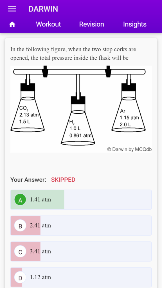This screenshot has width=162, height=288.
Task: Open the Insights tab
Action: click(x=135, y=24)
